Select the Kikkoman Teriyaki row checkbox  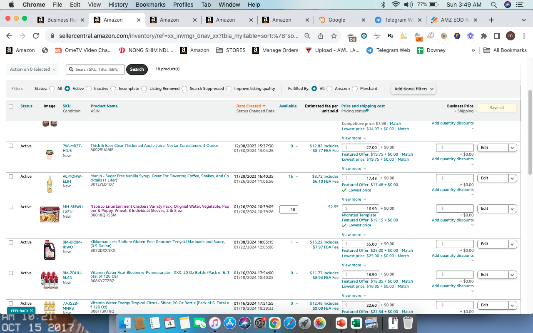click(11, 242)
